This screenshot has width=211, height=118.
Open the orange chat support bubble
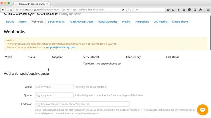(203, 110)
